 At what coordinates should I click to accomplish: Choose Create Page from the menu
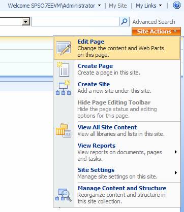click(117, 69)
